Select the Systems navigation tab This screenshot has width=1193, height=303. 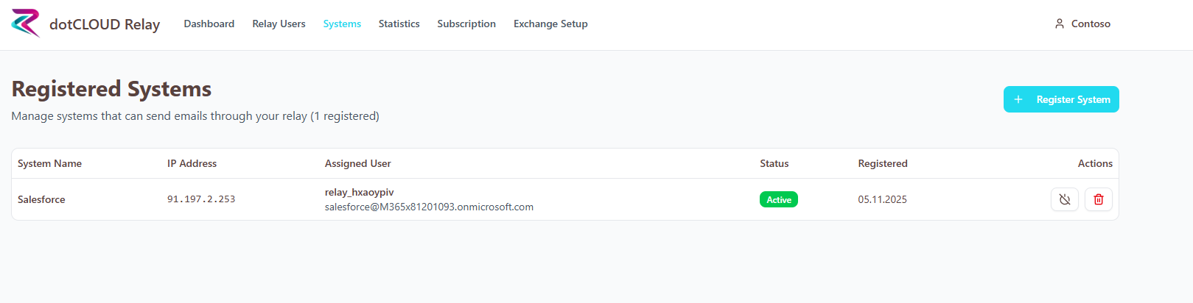tap(342, 24)
